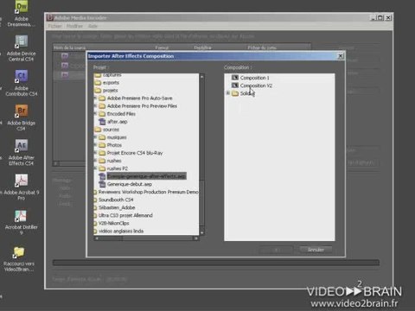
Task: Click the Photos folder icon
Action: pos(102,145)
